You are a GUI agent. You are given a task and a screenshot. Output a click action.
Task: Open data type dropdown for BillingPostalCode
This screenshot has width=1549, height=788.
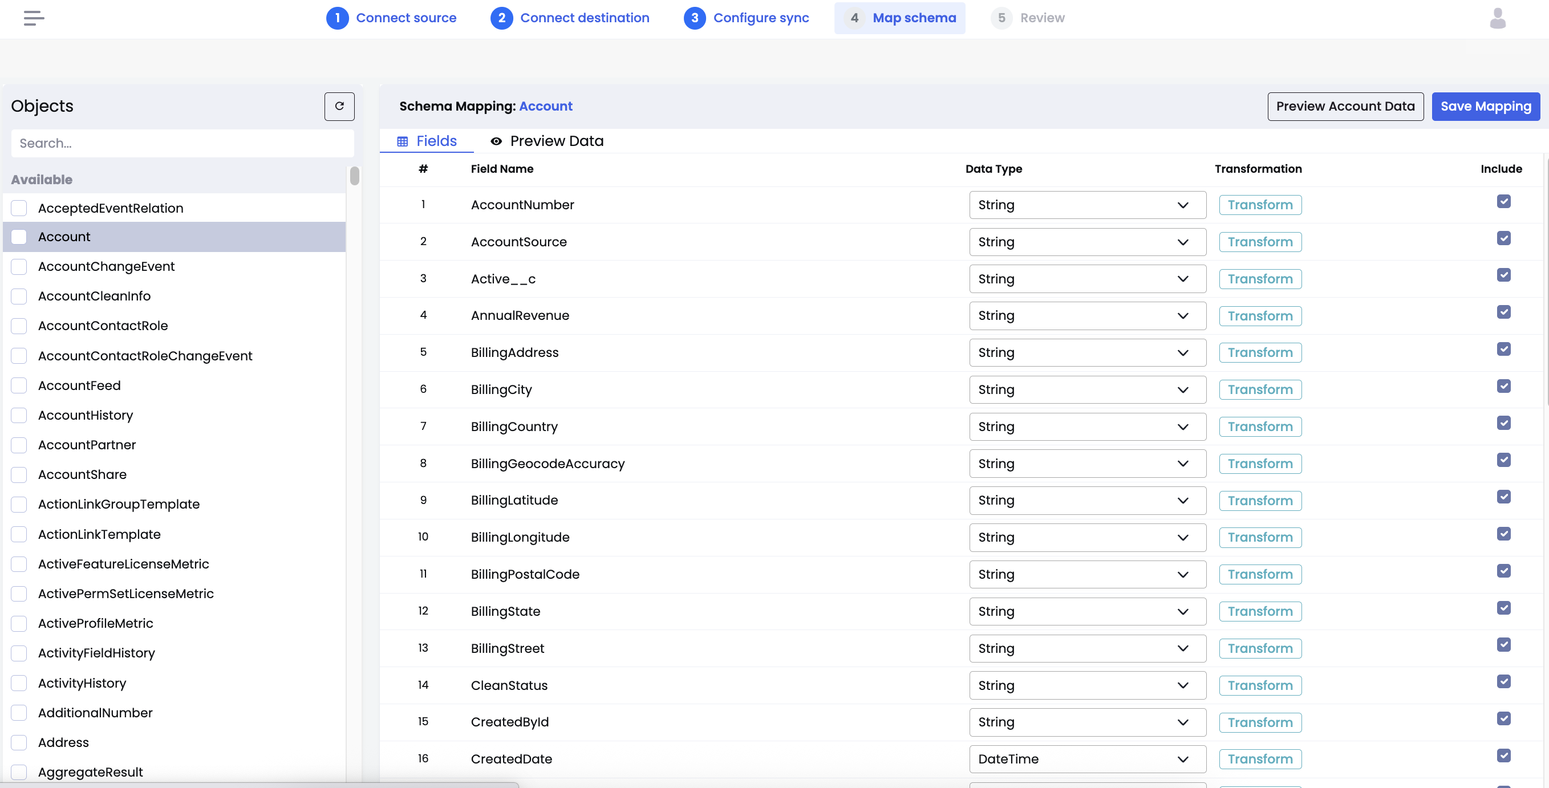[1087, 575]
